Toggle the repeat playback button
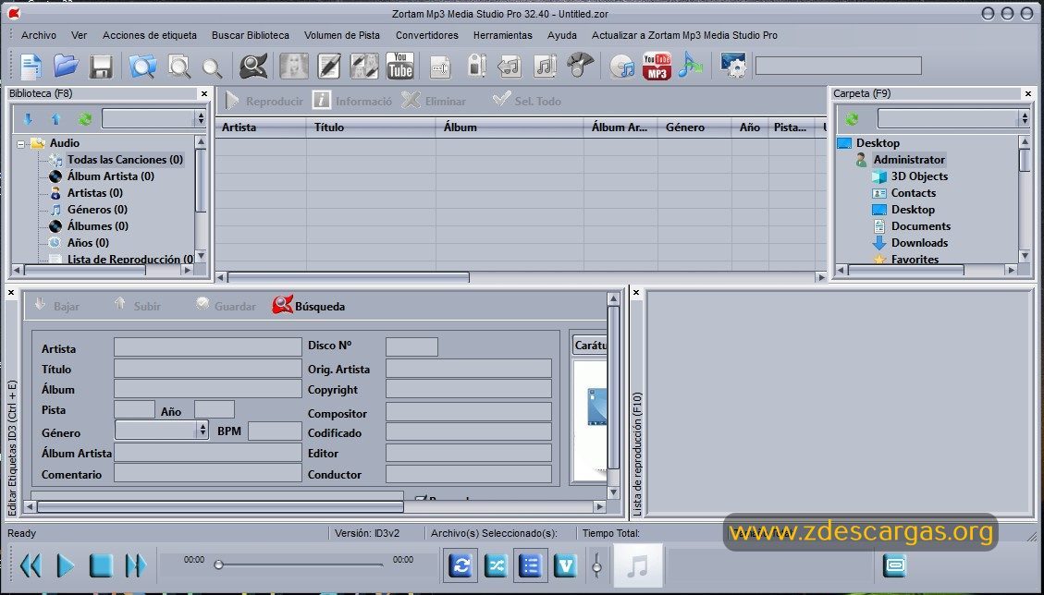The image size is (1044, 595). (461, 565)
